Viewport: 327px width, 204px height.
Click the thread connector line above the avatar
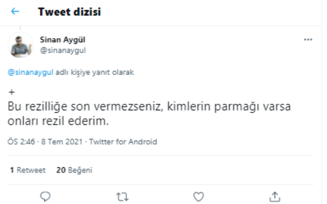tap(21, 27)
